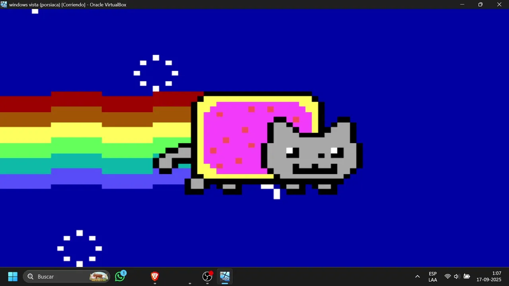Click the battery status tray icon

pyautogui.click(x=467, y=276)
